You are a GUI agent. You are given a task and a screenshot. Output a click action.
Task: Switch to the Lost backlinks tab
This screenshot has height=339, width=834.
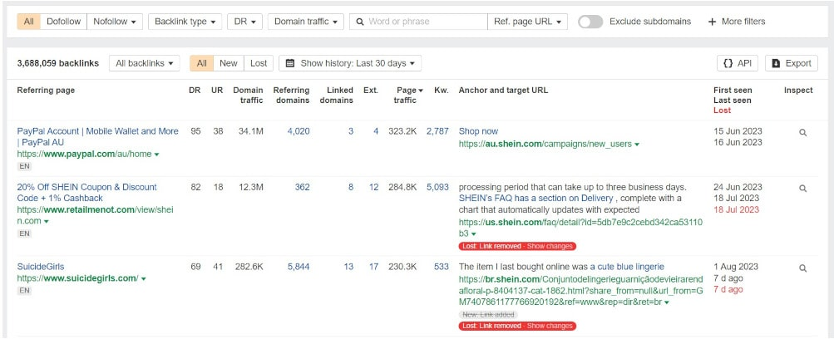coord(259,63)
